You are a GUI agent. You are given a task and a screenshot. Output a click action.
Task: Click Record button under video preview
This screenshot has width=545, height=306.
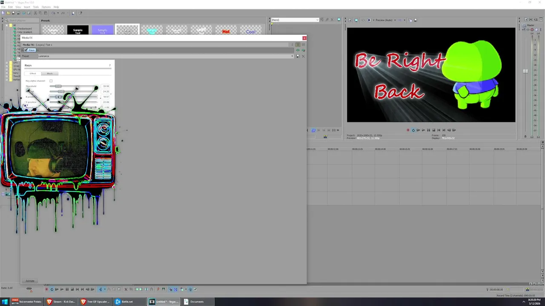tap(408, 130)
